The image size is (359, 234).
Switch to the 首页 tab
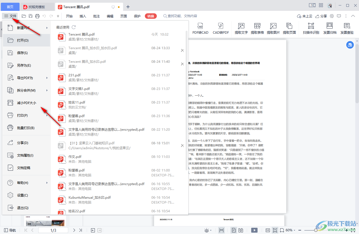(x=10, y=7)
